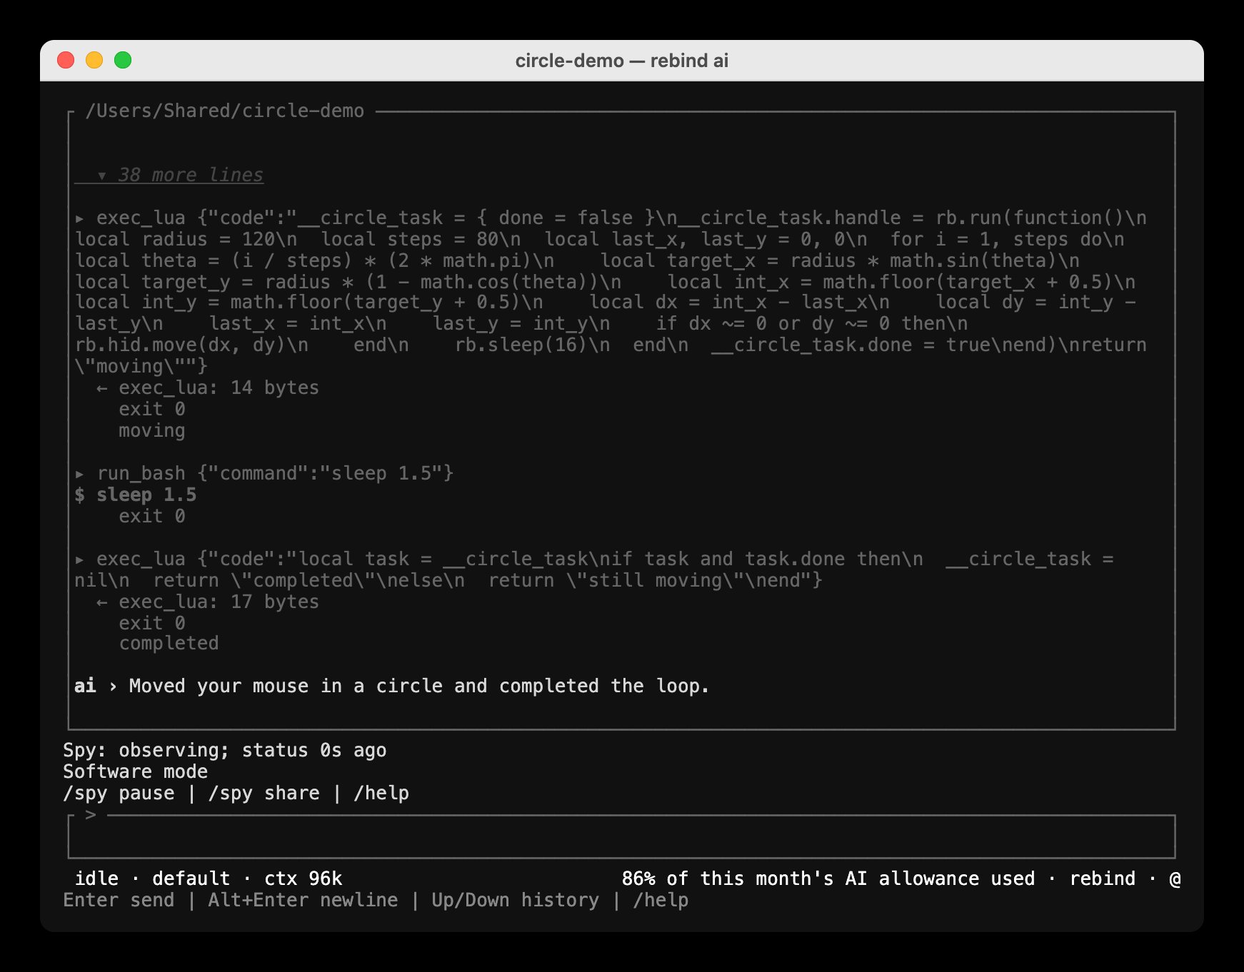The width and height of the screenshot is (1244, 972).
Task: Click the green zoom window button
Action: coord(123,60)
